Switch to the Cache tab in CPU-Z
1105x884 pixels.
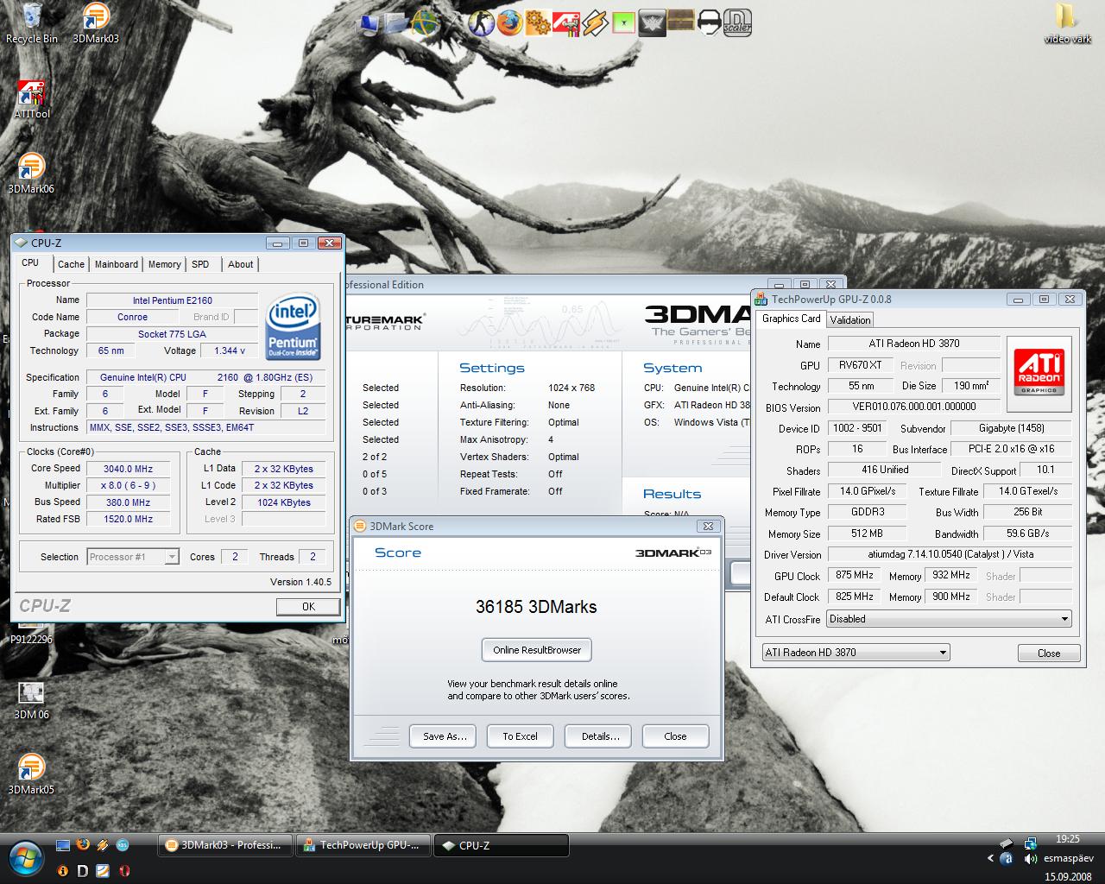(71, 264)
